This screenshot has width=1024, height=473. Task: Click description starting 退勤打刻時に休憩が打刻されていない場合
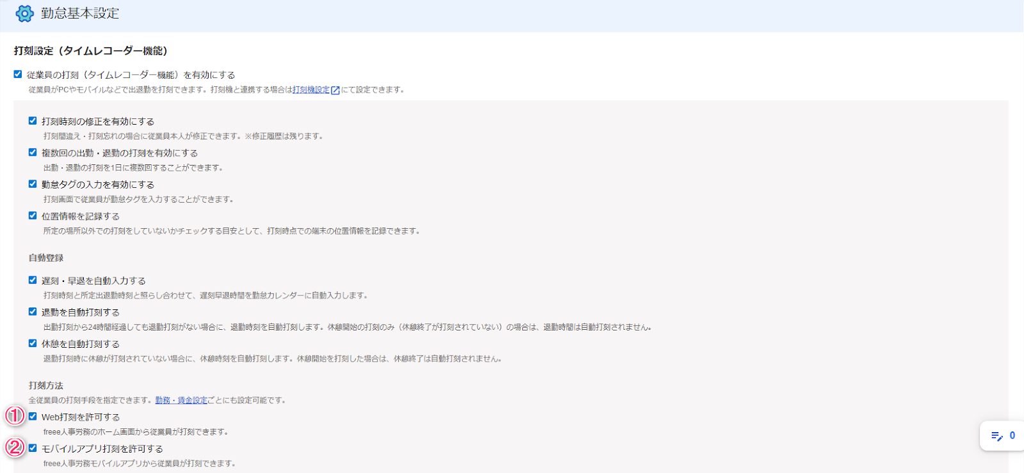pos(273,359)
